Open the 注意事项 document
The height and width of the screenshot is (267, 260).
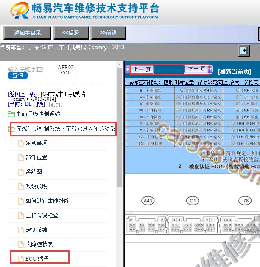point(36,143)
